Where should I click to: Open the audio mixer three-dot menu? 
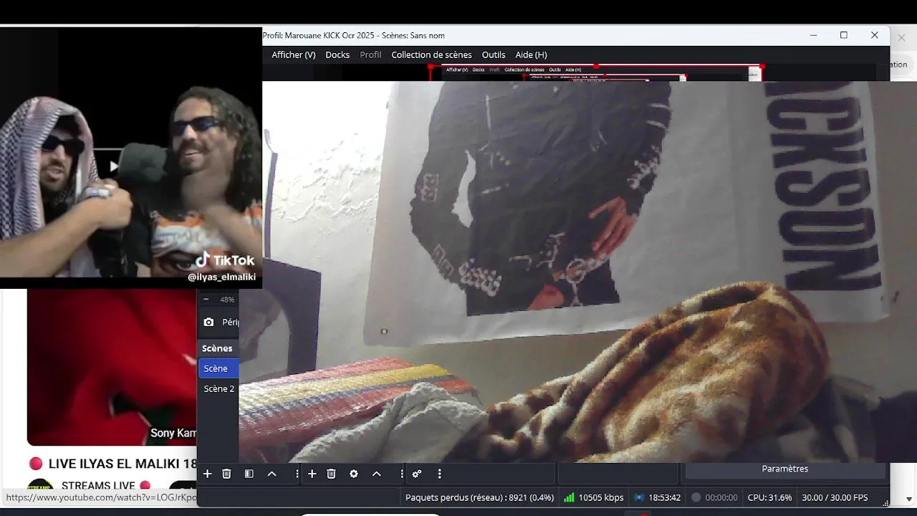click(439, 474)
